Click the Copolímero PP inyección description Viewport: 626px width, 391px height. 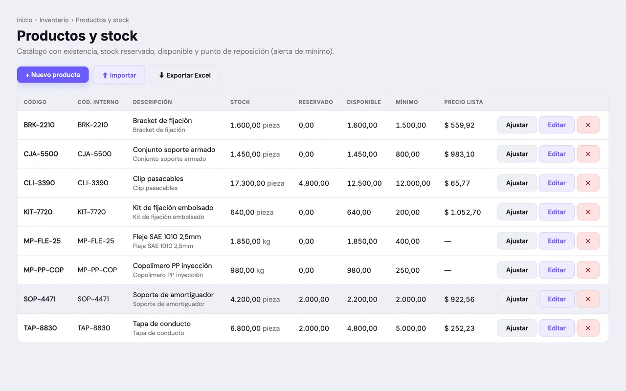click(173, 266)
